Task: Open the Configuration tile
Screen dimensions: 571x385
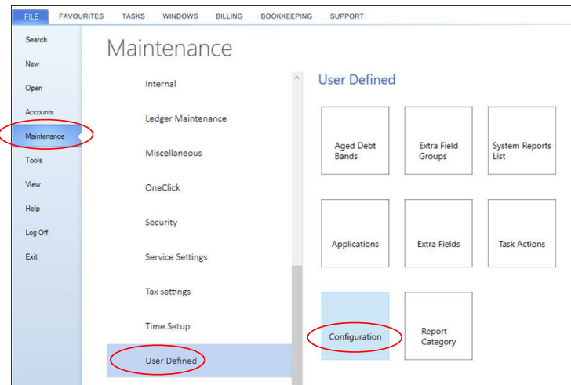Action: click(x=355, y=326)
